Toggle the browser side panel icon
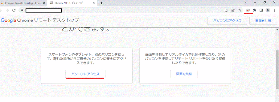 (261, 10)
